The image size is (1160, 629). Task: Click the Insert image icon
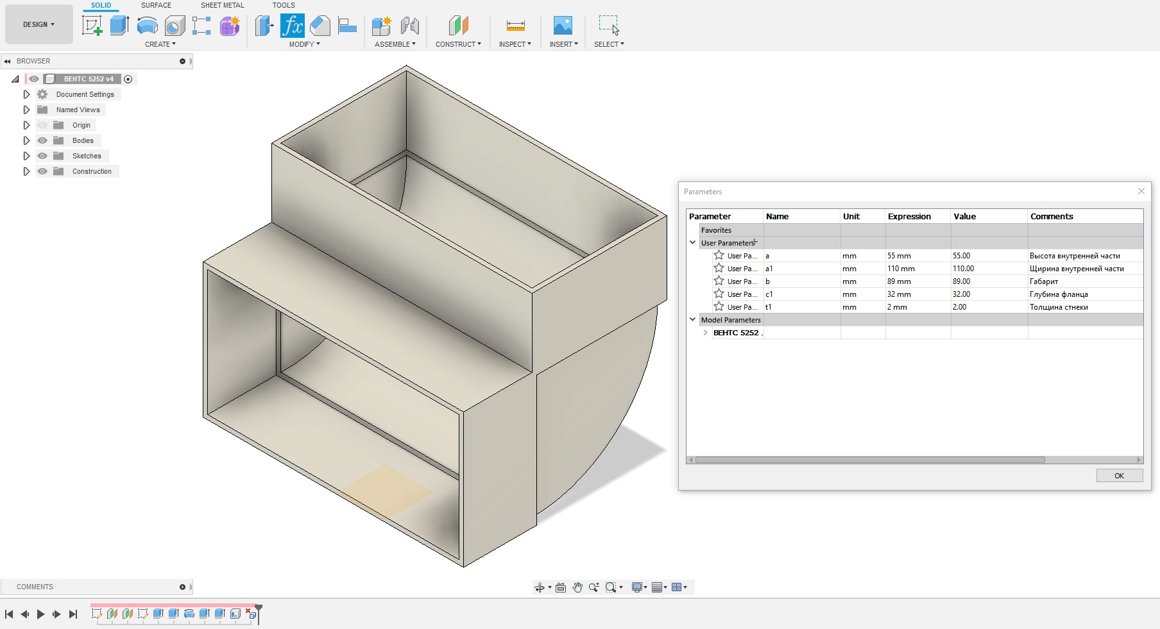click(x=563, y=26)
